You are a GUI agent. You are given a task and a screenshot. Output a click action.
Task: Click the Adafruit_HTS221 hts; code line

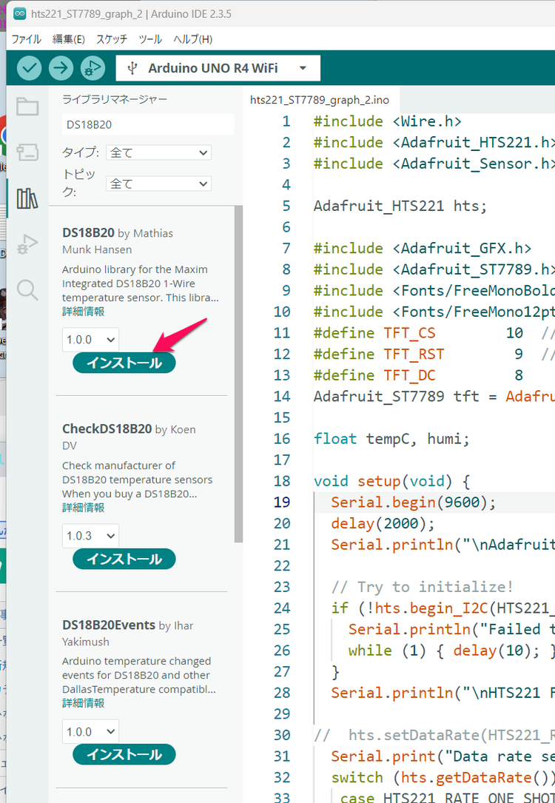click(x=400, y=206)
